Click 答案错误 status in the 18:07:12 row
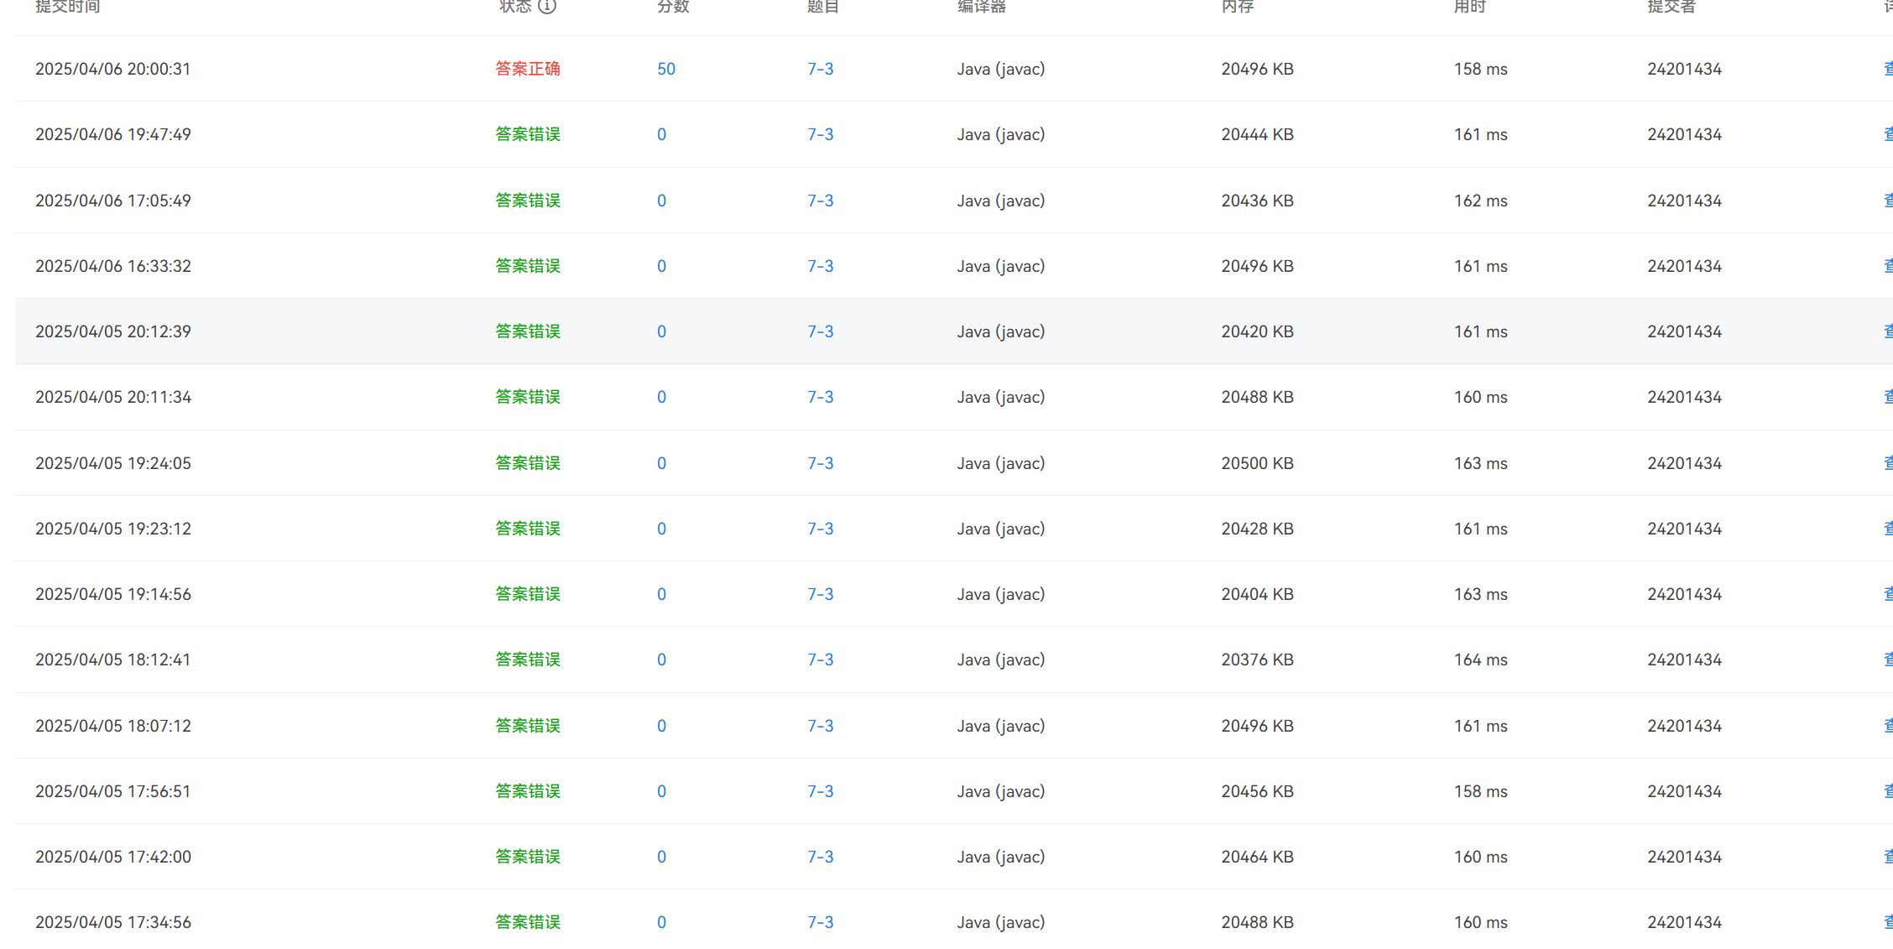Image resolution: width=1893 pixels, height=949 pixels. point(527,726)
